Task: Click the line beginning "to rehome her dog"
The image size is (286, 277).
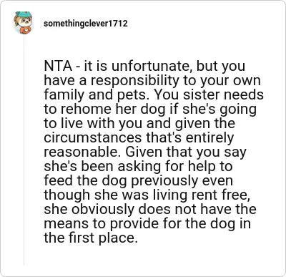Action: pyautogui.click(x=150, y=110)
